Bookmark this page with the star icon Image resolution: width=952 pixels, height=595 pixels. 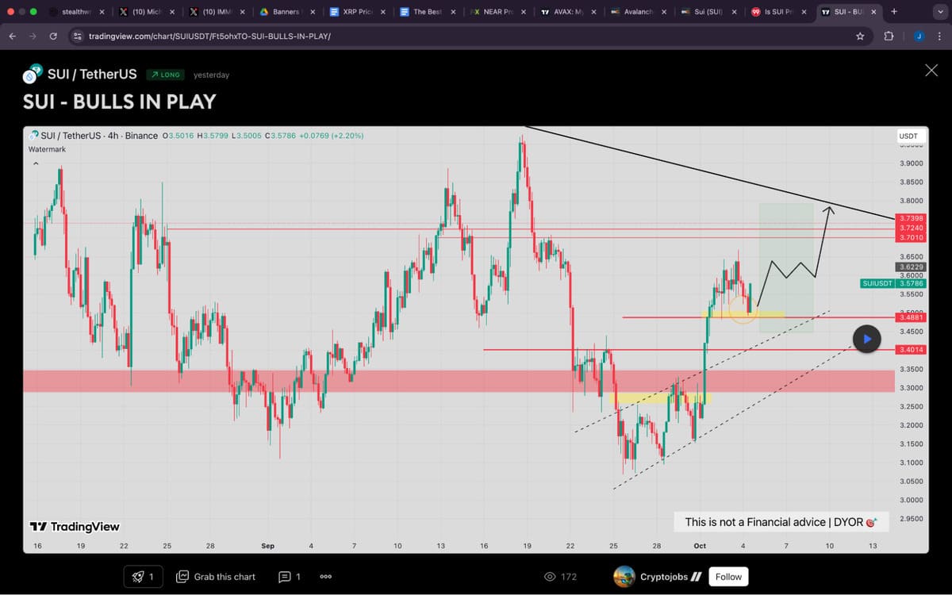pos(860,36)
